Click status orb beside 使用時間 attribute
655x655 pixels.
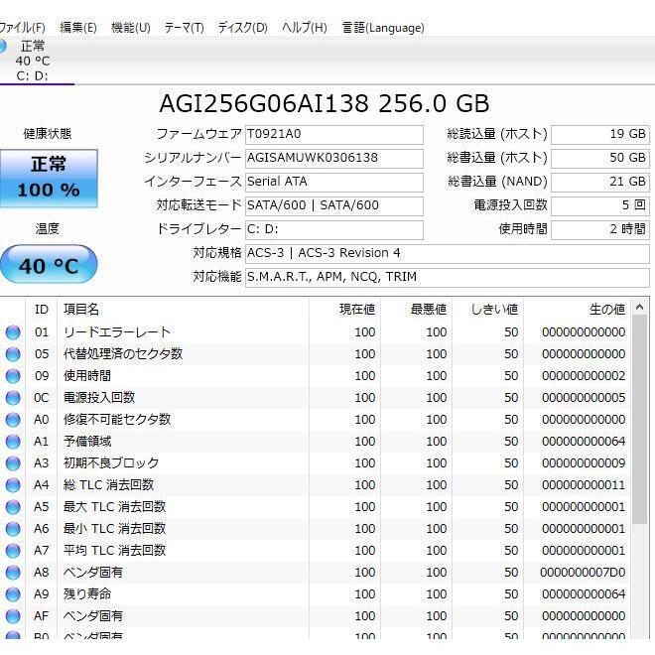click(x=13, y=376)
